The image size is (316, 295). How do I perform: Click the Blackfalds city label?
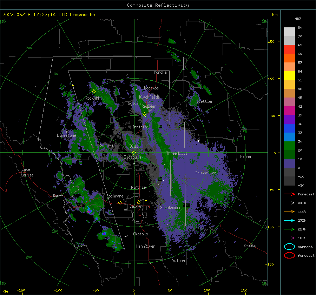[149, 97]
